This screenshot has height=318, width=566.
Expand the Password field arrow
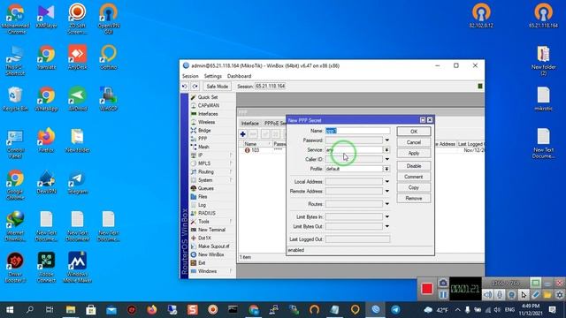387,140
